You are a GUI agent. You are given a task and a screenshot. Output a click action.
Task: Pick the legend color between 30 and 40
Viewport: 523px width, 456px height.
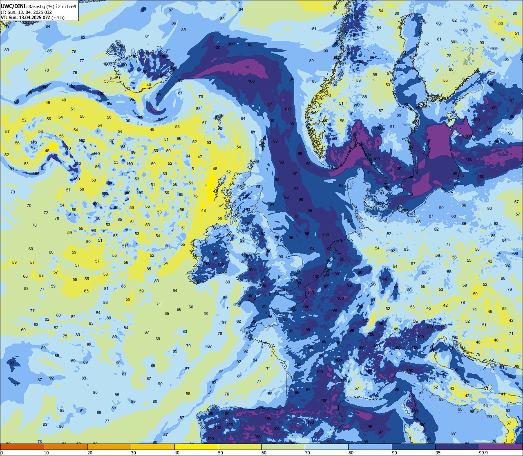tap(152, 447)
